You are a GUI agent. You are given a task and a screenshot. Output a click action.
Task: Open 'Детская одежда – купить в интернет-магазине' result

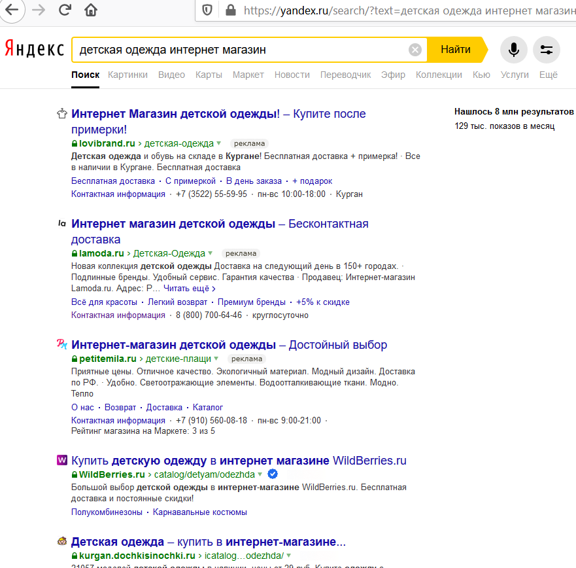[209, 542]
